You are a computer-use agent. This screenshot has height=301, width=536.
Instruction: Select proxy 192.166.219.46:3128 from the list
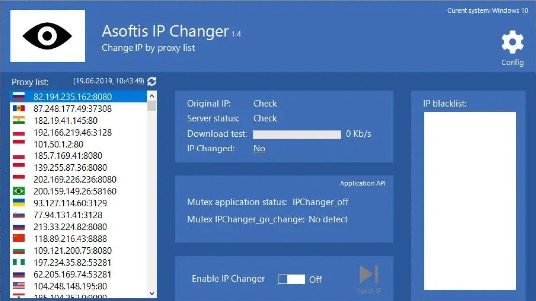tap(75, 132)
